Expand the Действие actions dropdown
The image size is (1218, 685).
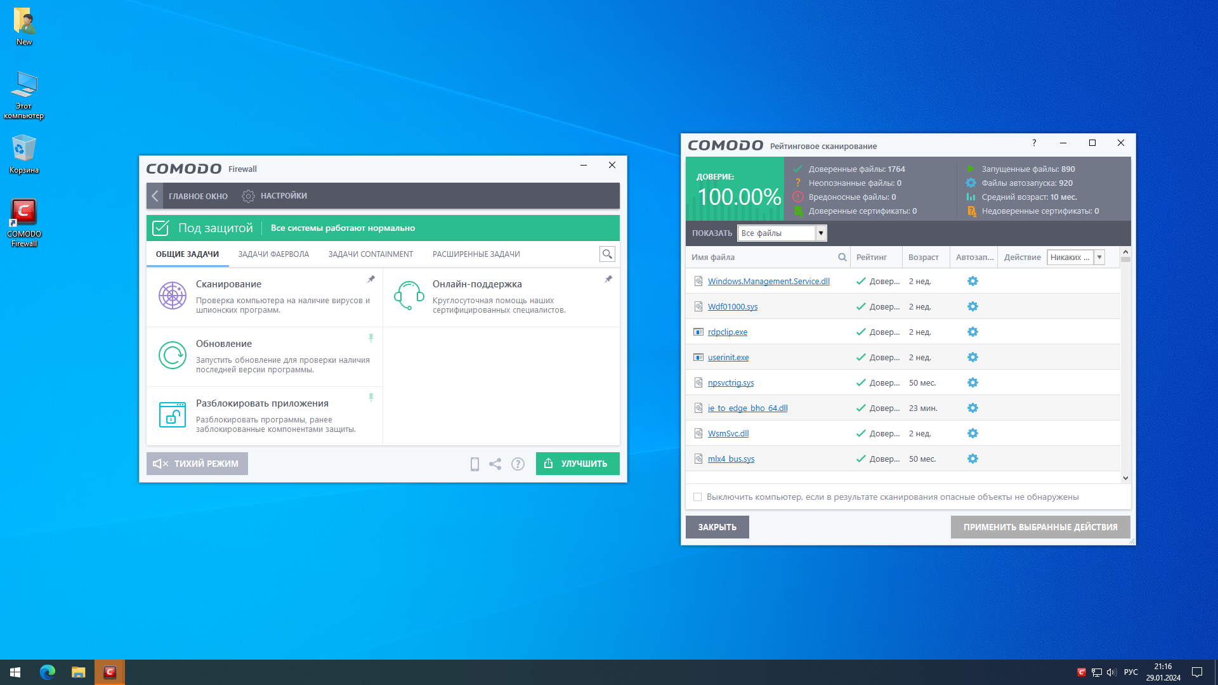coord(1099,258)
